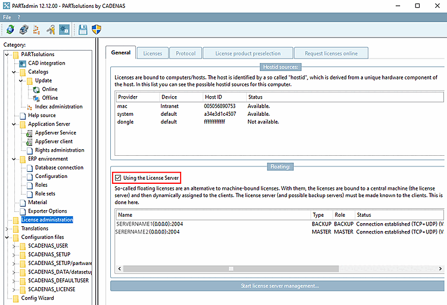Viewport: 447px width, 305px height.
Task: Select the mac Intranet hostid row
Action: pyautogui.click(x=280, y=106)
